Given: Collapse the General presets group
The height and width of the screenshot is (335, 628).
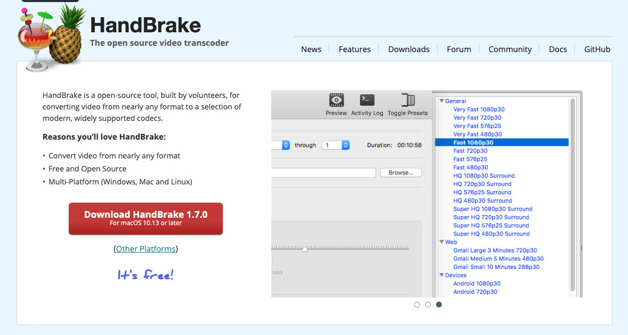Looking at the screenshot, I should click(x=442, y=101).
